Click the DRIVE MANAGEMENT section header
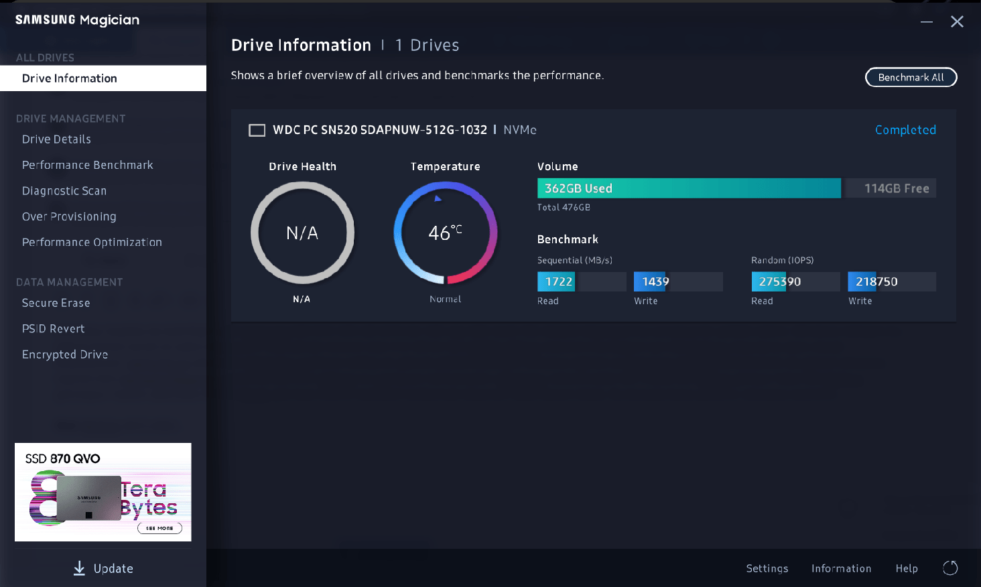 (71, 119)
